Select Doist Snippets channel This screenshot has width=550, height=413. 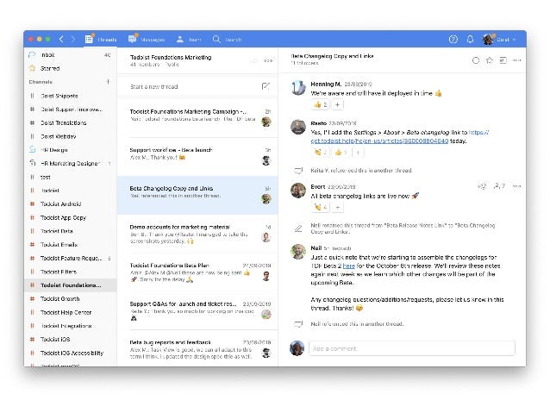(70, 96)
